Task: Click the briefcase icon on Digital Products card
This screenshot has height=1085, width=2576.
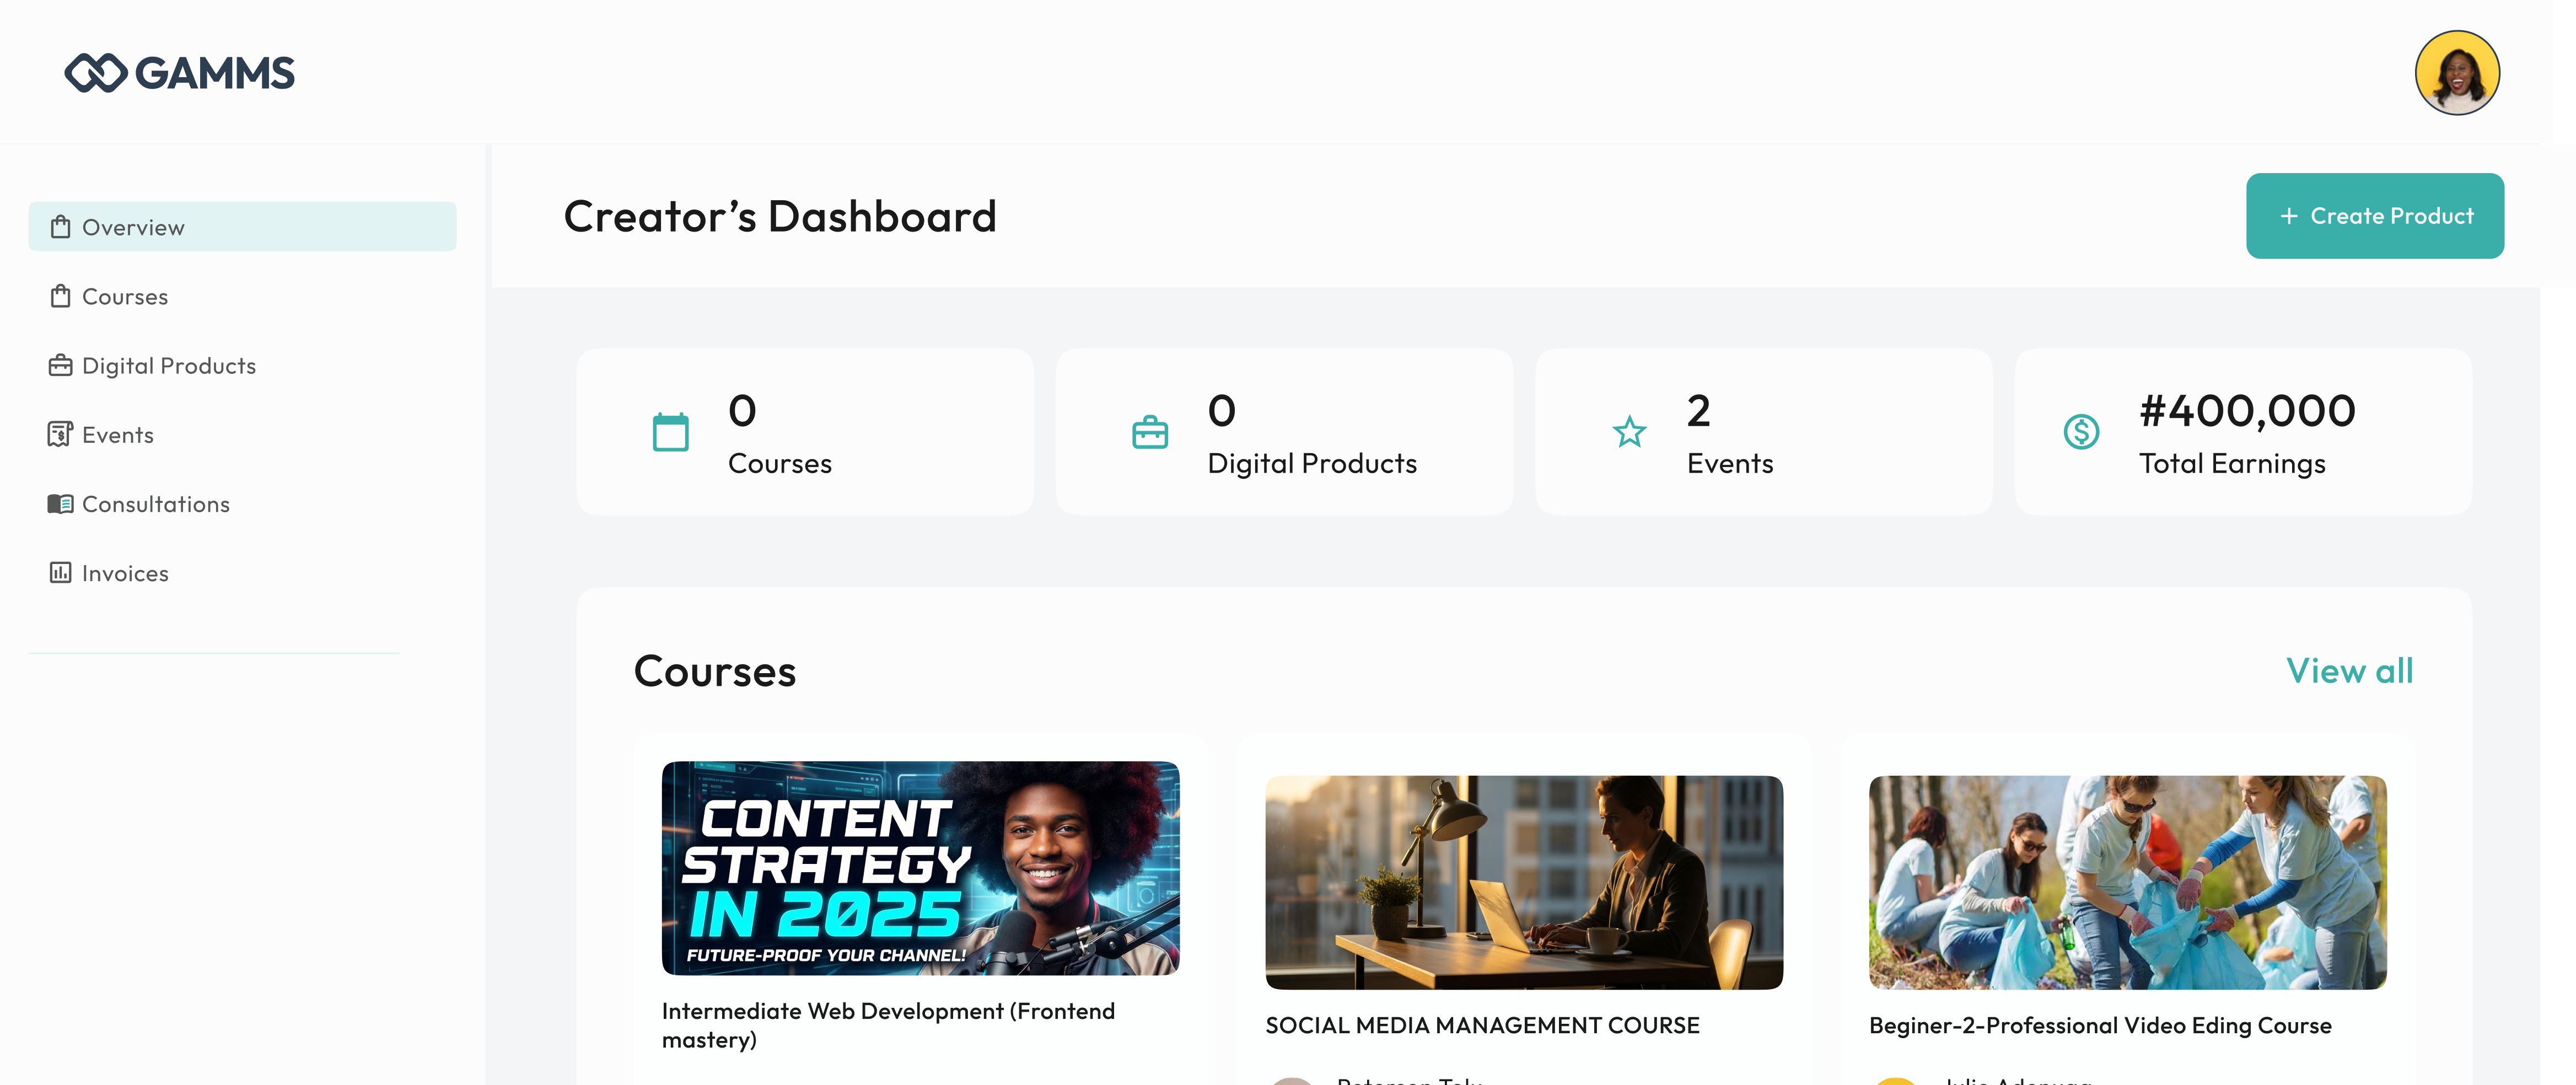Action: (1150, 432)
